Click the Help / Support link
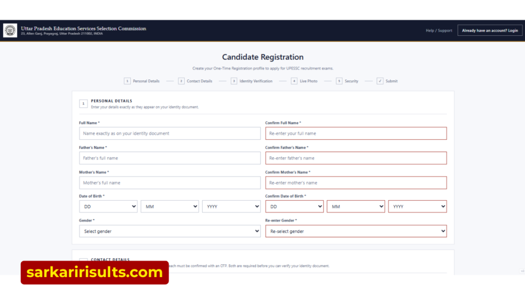 click(439, 30)
